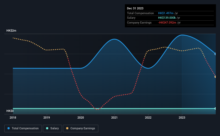Image resolution: width=220 pixels, height=136 pixels.
Task: Click the 2020 x-axis label
Action: click(x=81, y=118)
